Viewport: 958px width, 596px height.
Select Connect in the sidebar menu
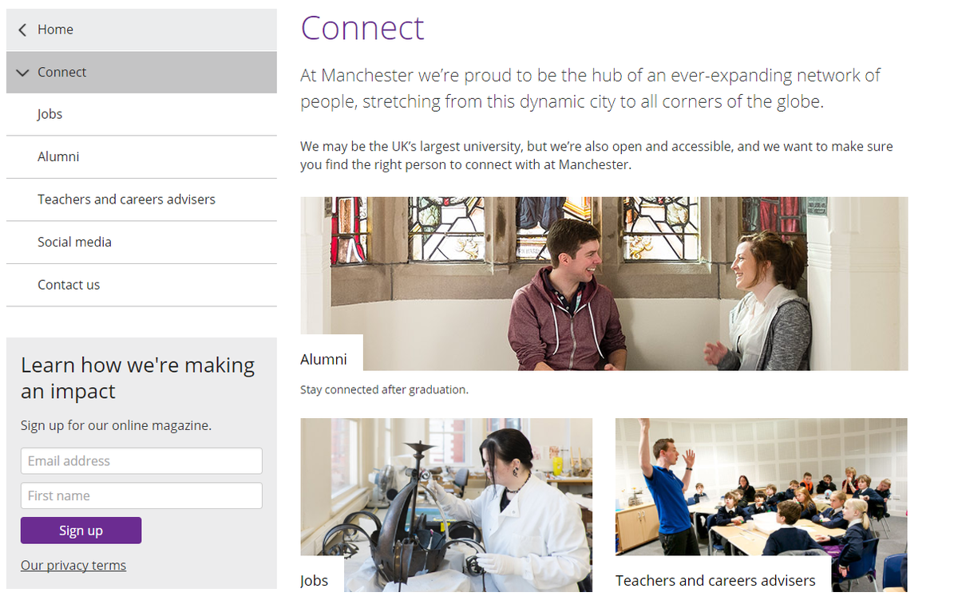pyautogui.click(x=62, y=72)
